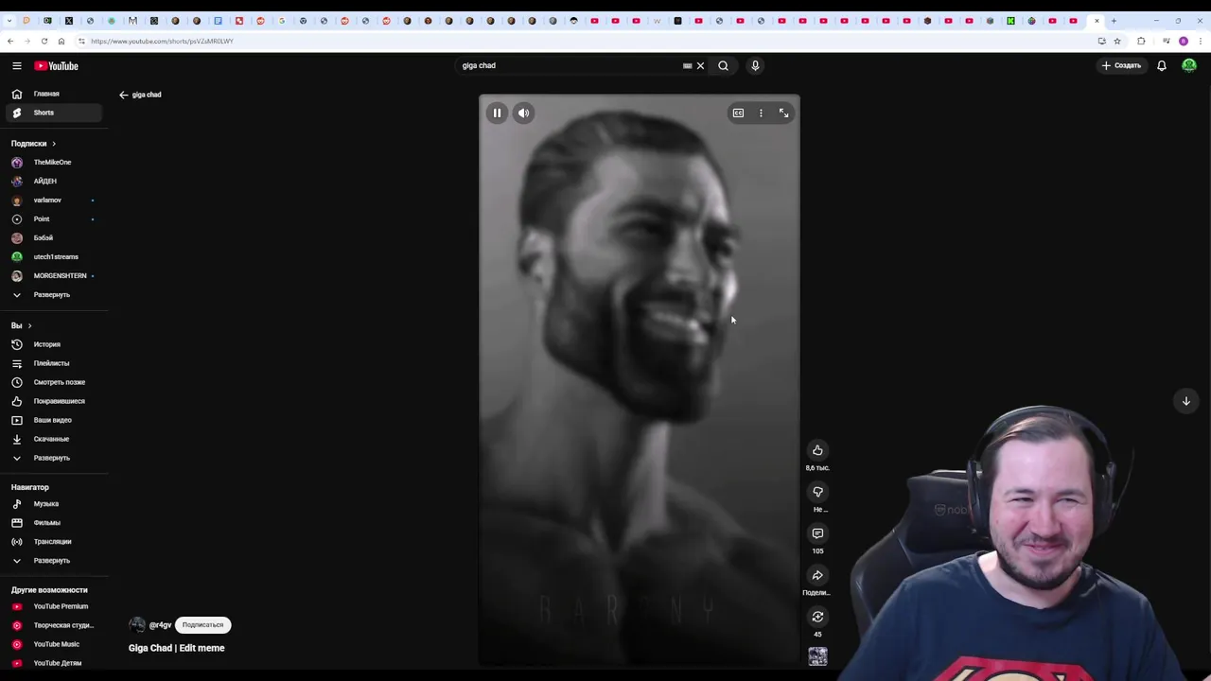Open the utech1streams subscription

tap(53, 256)
